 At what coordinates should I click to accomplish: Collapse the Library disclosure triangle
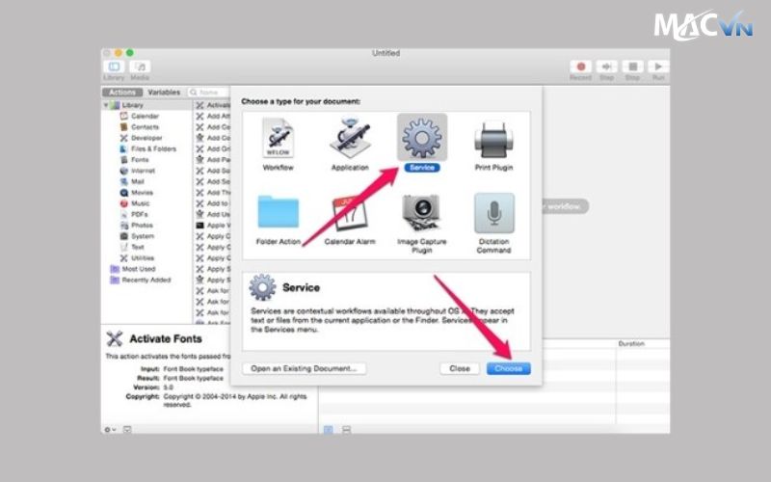point(106,105)
